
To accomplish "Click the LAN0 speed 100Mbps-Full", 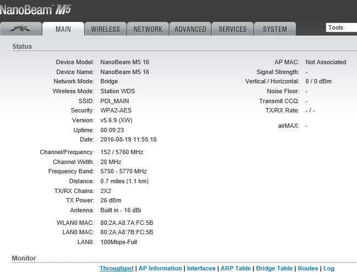I will point(119,242).
